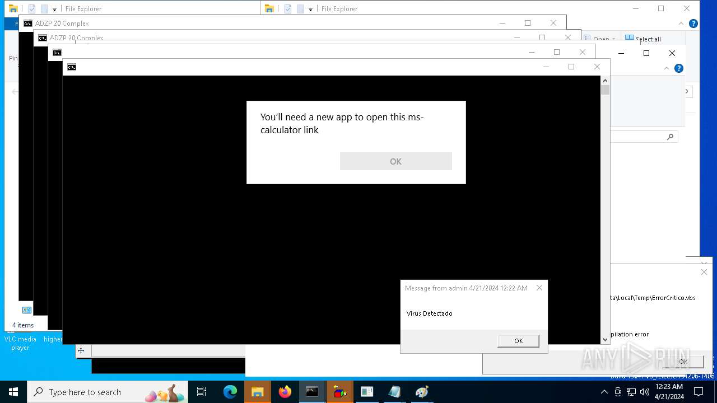Switch to Command Prompt taskbar icon

pyautogui.click(x=312, y=392)
